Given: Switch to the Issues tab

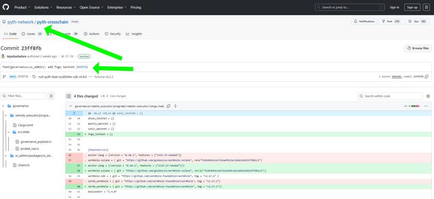Looking at the screenshot, I should click(x=32, y=34).
